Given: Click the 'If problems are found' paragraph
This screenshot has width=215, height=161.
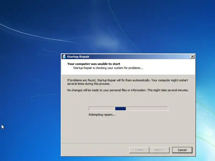Looking at the screenshot, I should (127, 82).
